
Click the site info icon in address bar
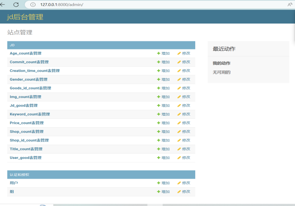(x=33, y=5)
